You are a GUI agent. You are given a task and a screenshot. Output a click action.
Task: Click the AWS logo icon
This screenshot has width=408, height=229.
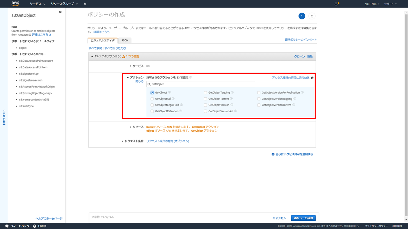(15, 4)
